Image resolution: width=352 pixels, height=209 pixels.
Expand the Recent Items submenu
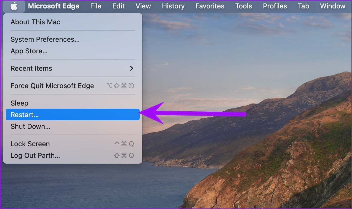73,68
